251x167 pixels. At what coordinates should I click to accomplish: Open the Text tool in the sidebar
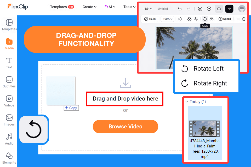9,63
